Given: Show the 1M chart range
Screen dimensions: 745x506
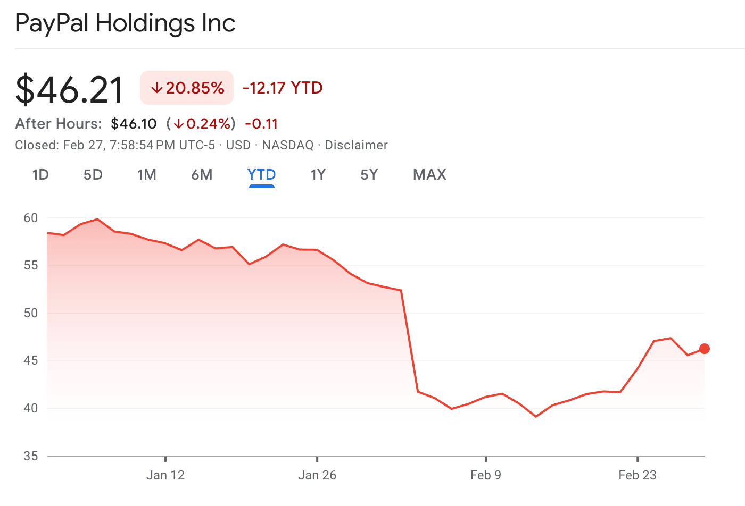Looking at the screenshot, I should 147,175.
